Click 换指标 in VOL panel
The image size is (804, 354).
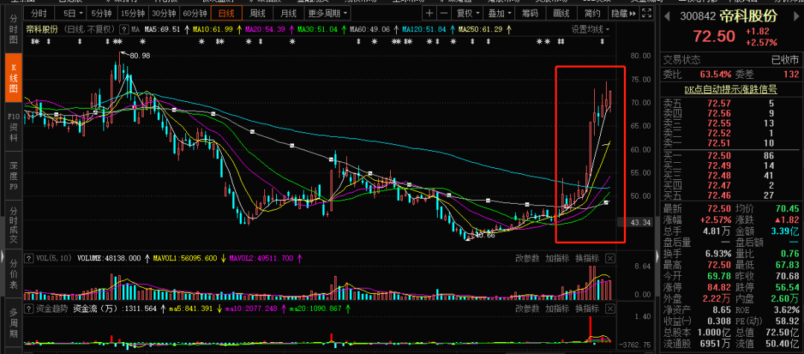coord(587,258)
